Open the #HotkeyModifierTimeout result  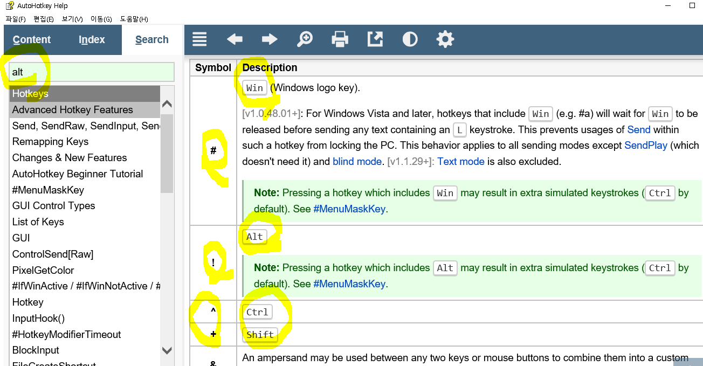[x=85, y=335]
